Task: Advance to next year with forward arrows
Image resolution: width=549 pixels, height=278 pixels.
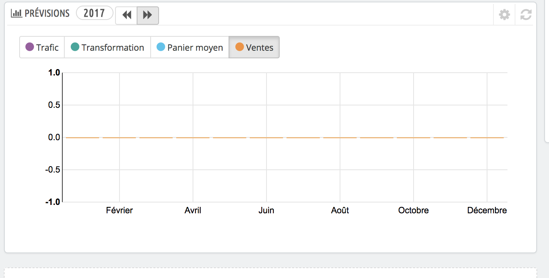Action: coord(148,15)
